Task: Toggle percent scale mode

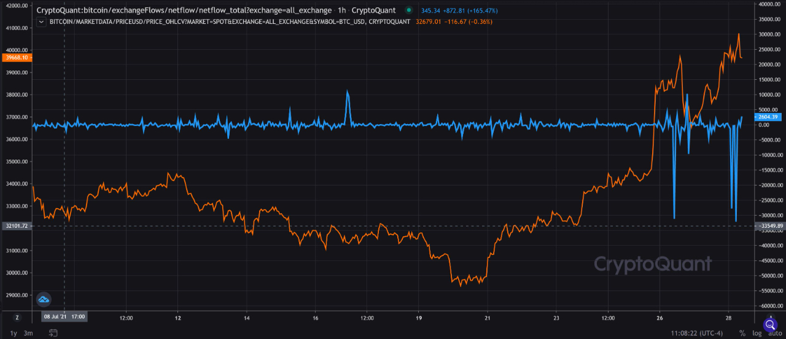Action: click(742, 333)
